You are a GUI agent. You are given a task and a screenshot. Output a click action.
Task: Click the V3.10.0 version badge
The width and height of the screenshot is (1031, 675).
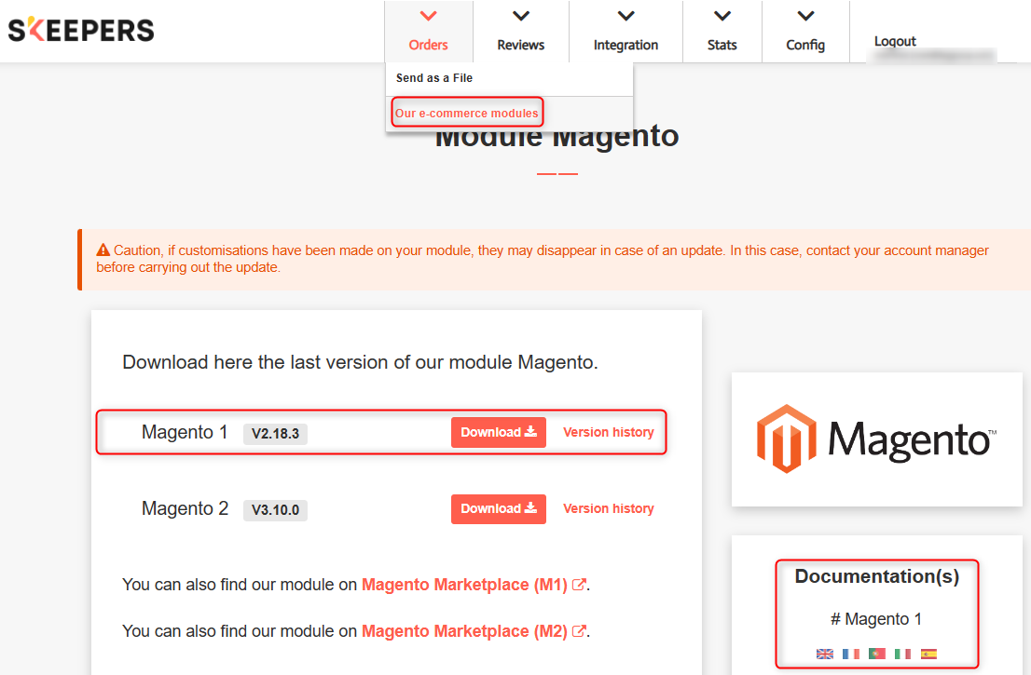275,510
